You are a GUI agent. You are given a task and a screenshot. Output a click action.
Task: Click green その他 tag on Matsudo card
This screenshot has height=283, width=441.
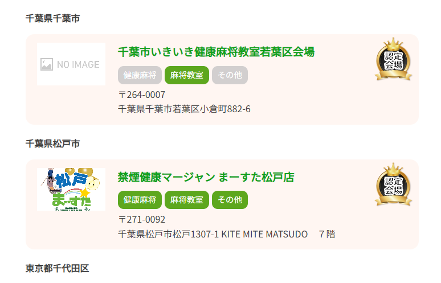(x=230, y=200)
